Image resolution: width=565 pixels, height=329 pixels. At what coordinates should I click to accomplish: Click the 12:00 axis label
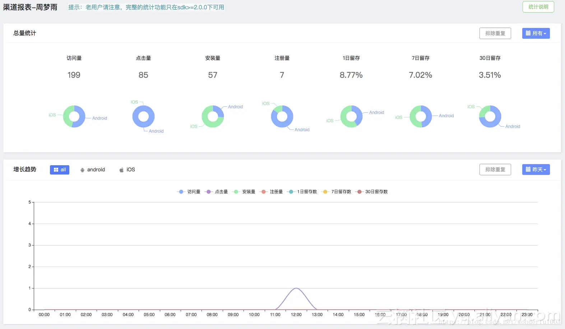coord(296,315)
